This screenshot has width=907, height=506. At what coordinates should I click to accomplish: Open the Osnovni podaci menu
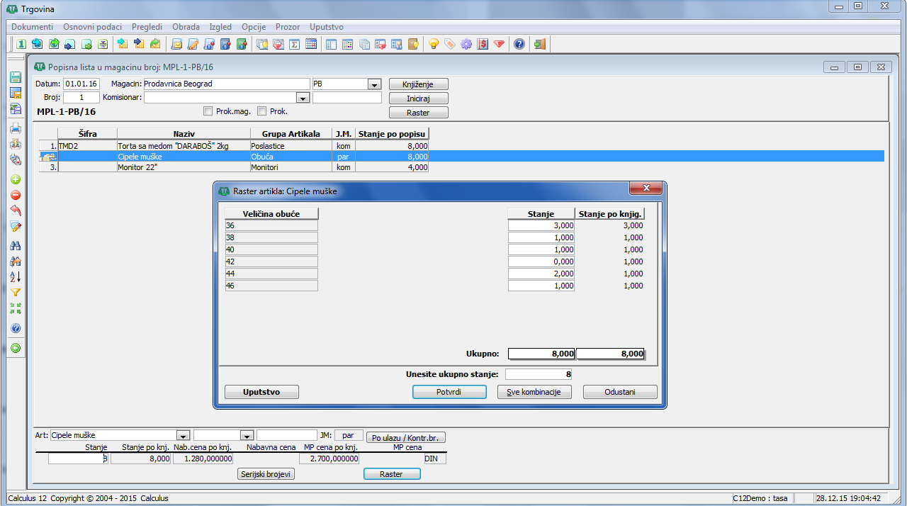coord(92,26)
